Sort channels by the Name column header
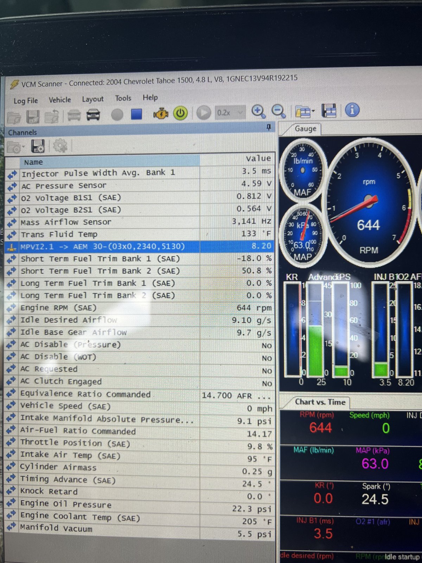 tap(110, 162)
